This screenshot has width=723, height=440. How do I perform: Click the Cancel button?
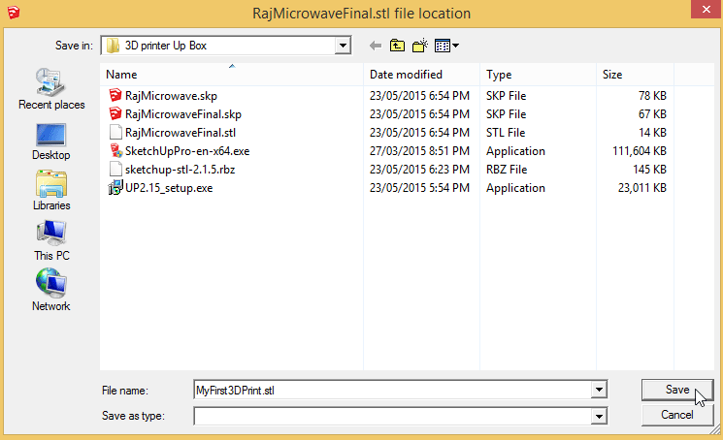tap(676, 415)
